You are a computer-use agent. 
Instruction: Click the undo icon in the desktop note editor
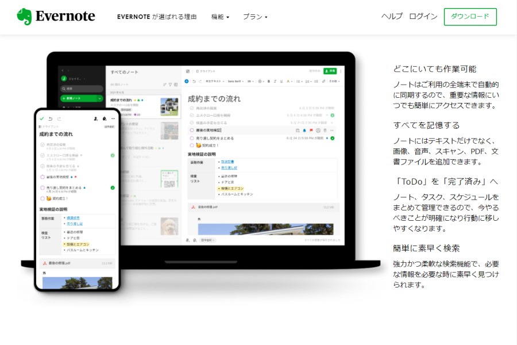[194, 81]
